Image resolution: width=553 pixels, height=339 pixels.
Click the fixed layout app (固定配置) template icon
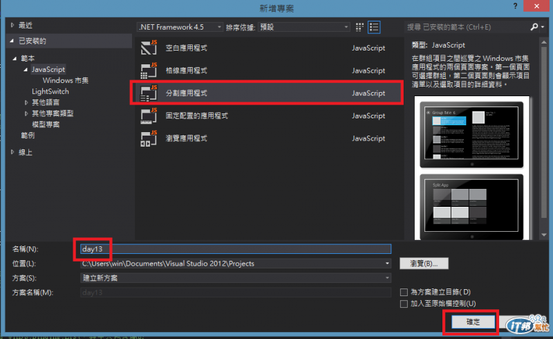tap(149, 116)
